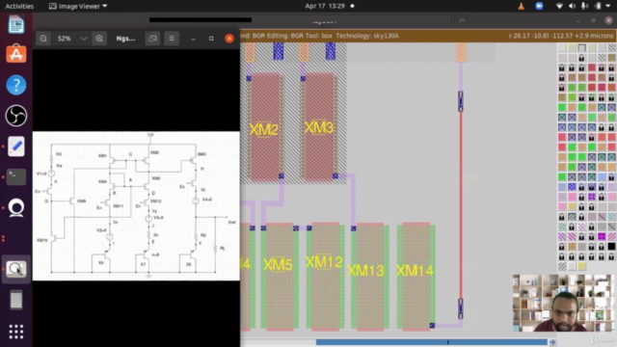This screenshot has height=347, width=617.
Task: Open the speaker volume indicator
Action: (572, 6)
